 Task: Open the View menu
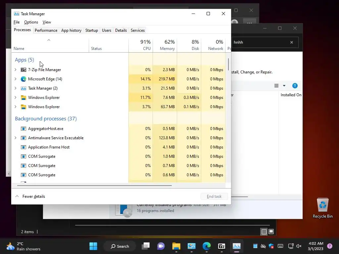pyautogui.click(x=47, y=22)
